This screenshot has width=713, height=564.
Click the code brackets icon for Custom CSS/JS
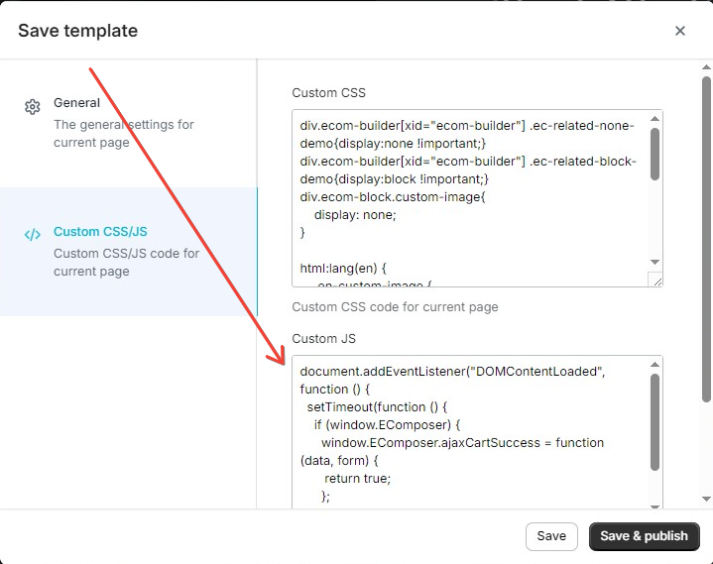32,235
